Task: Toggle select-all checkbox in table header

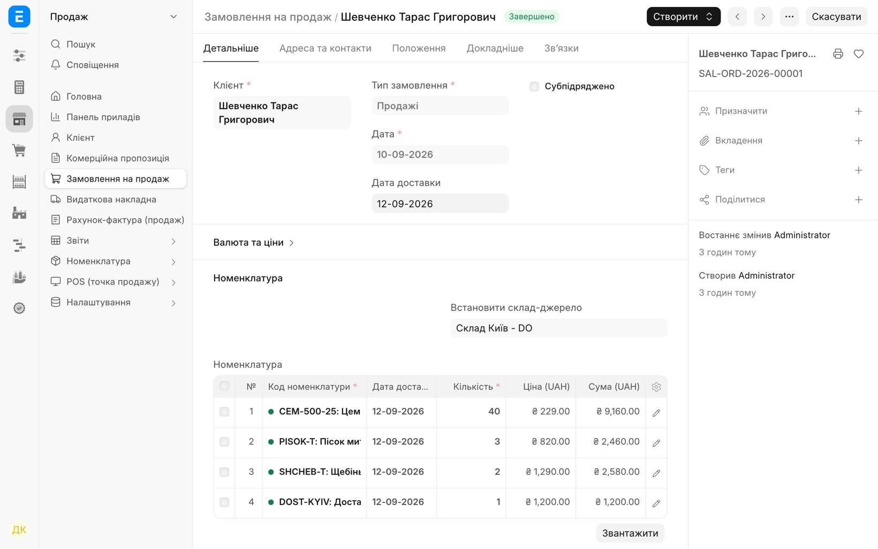Action: point(224,386)
